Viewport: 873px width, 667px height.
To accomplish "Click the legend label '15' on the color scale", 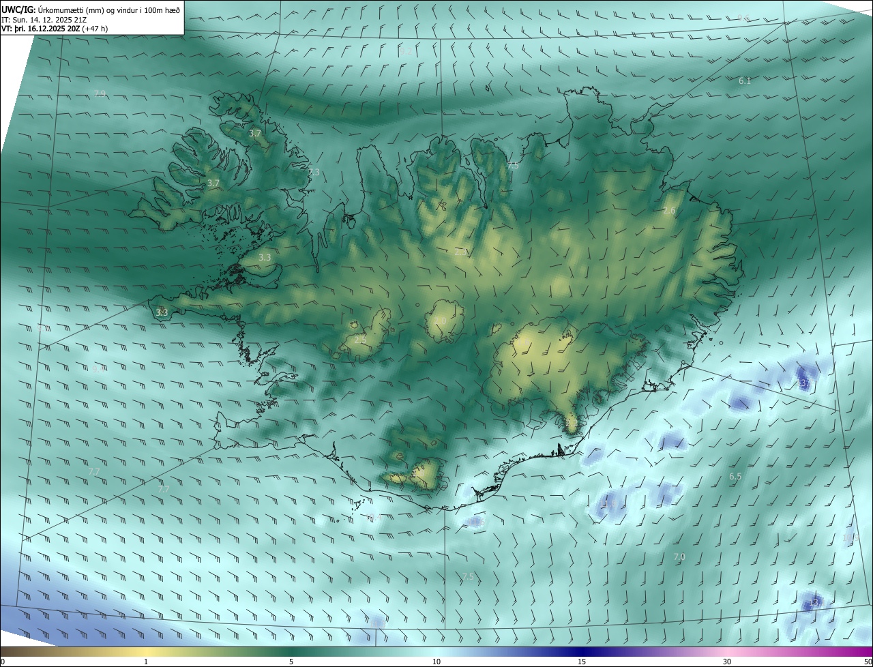I will tap(582, 662).
